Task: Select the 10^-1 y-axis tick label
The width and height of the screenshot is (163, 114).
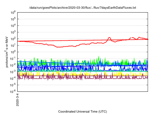Action: coord(13,59)
